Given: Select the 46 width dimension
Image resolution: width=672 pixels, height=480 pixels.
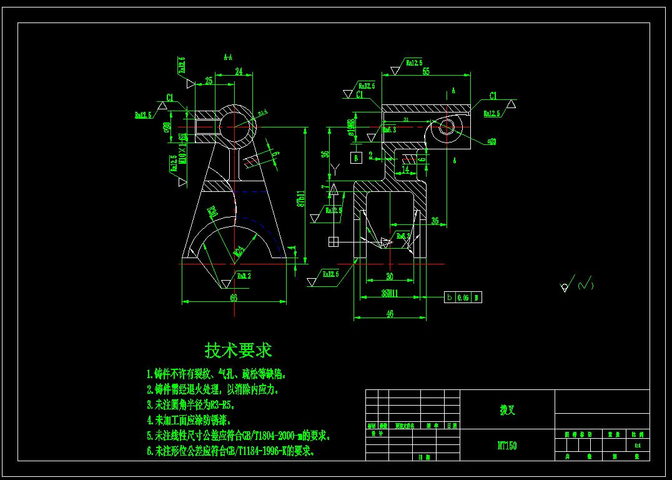Looking at the screenshot, I should pos(390,314).
